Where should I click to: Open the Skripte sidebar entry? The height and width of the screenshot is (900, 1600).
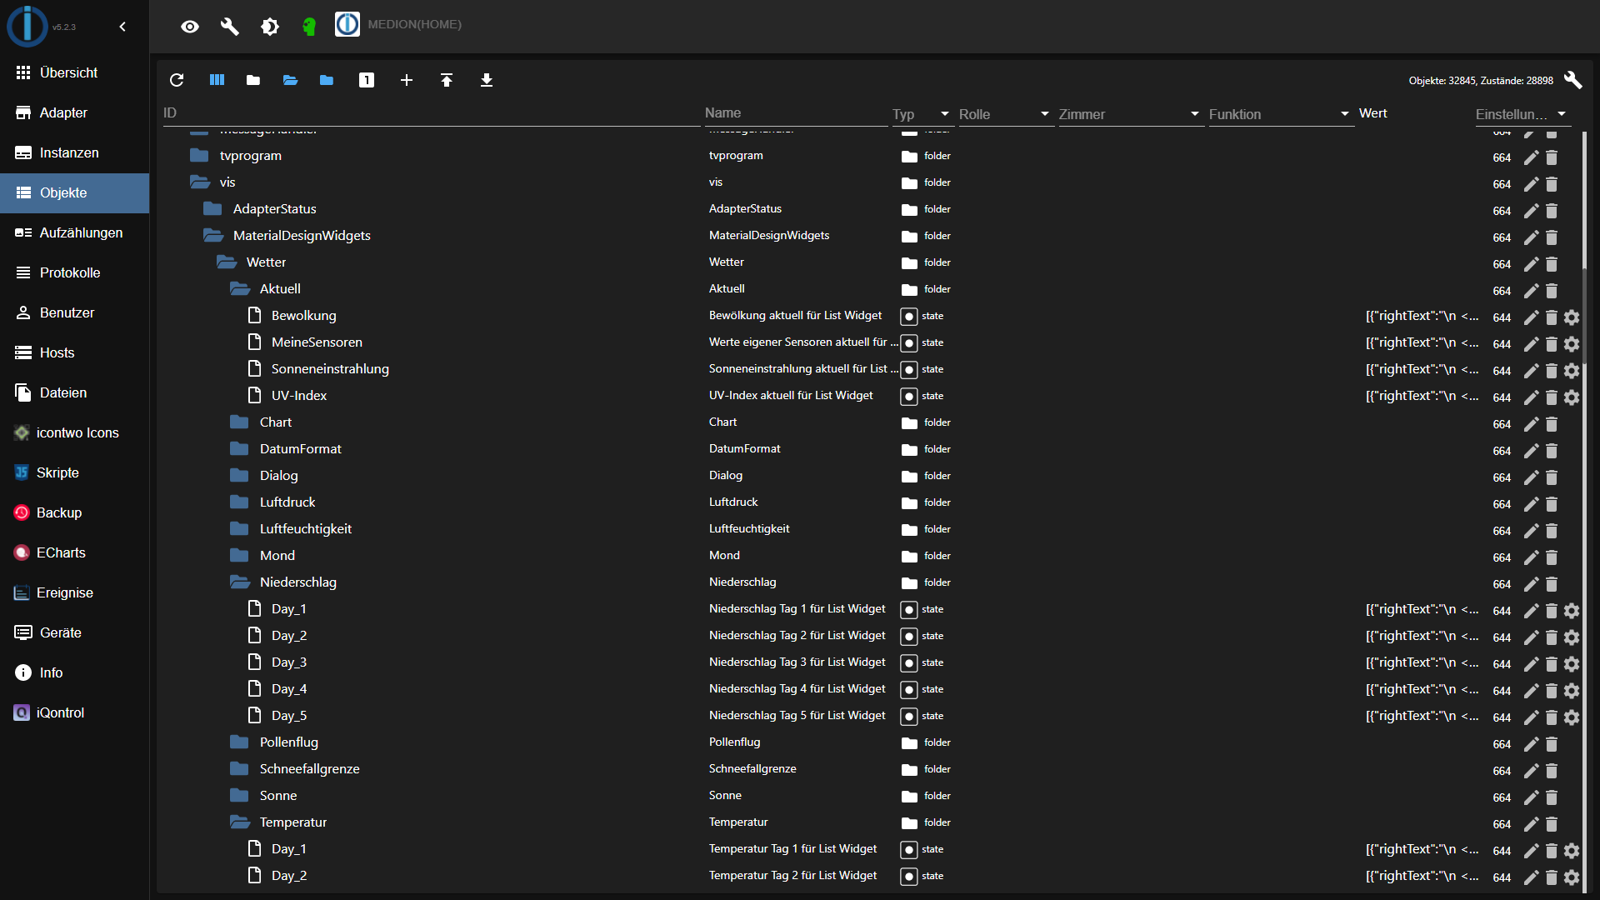point(74,472)
